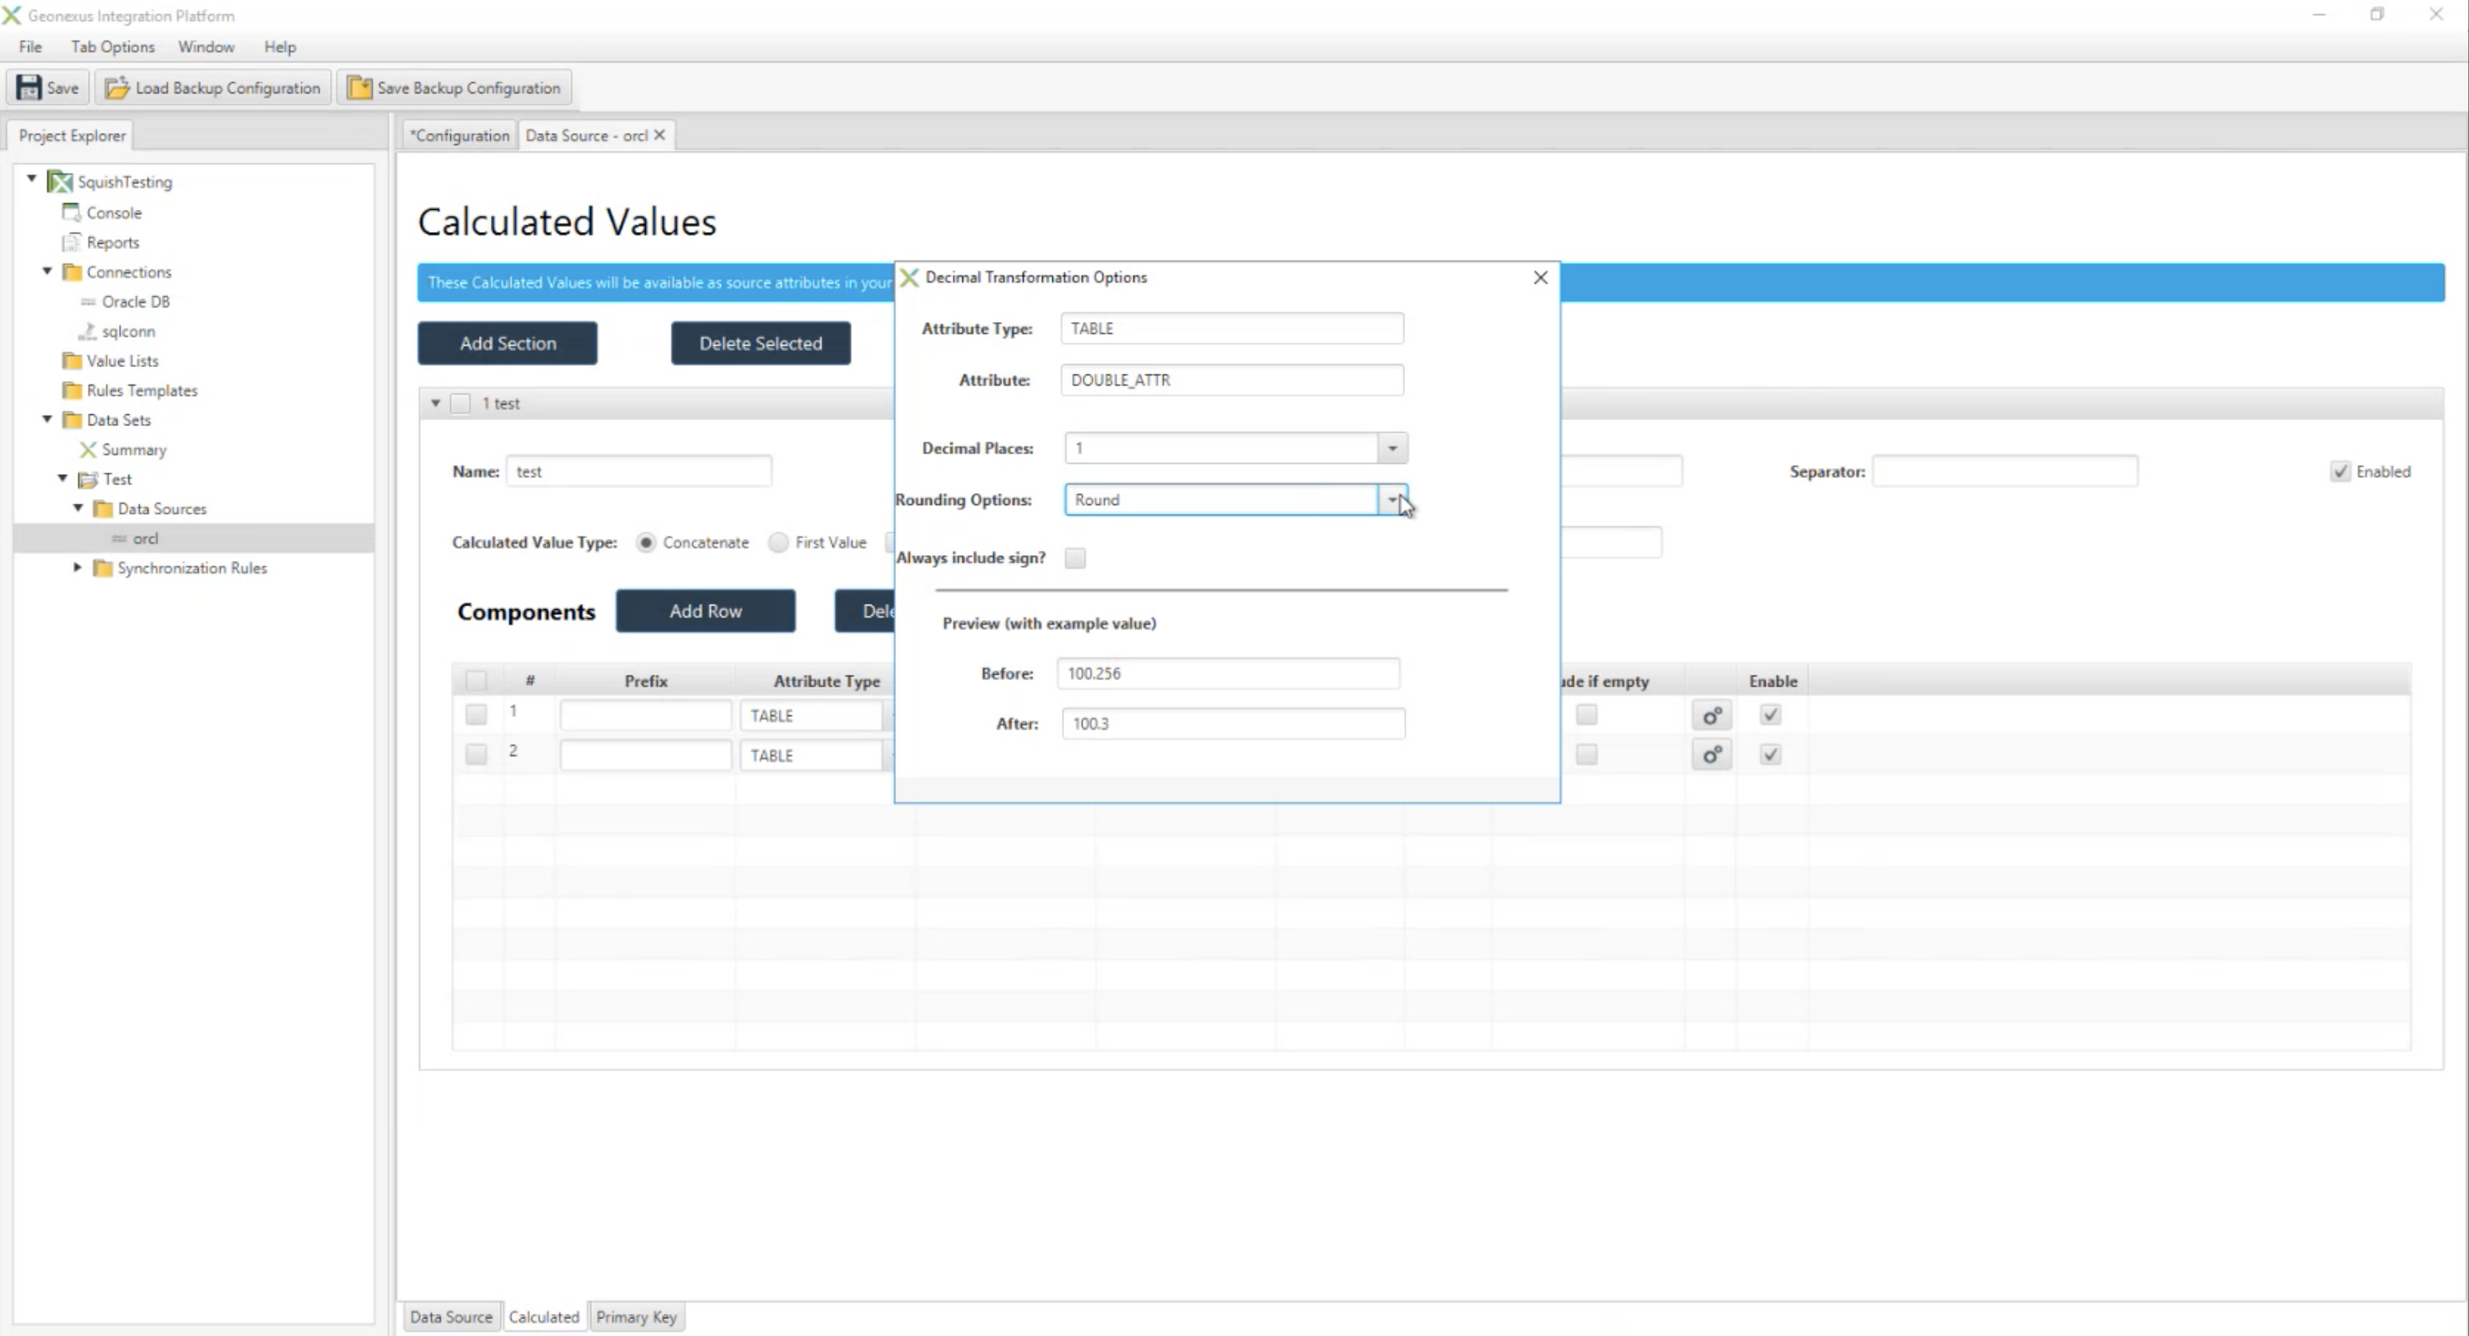Switch to the Primary Key tab
This screenshot has width=2469, height=1336.
637,1317
